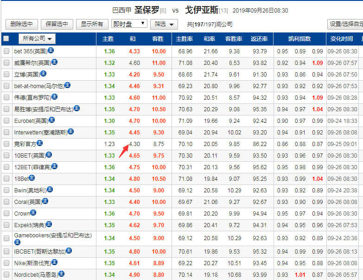Open home team 圣保罗 link

(x=147, y=10)
